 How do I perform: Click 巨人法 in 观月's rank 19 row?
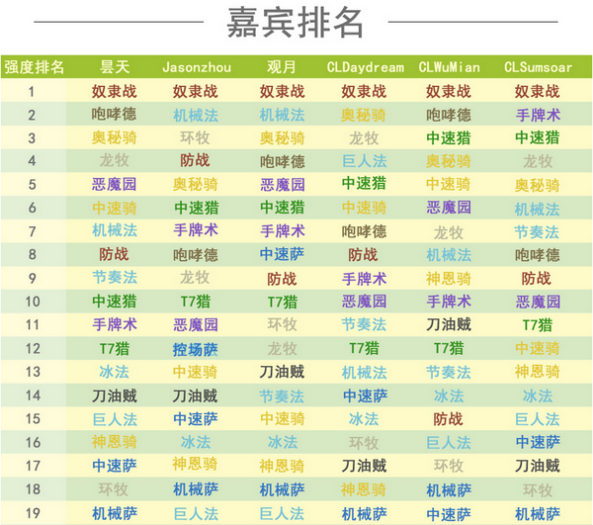tap(282, 514)
